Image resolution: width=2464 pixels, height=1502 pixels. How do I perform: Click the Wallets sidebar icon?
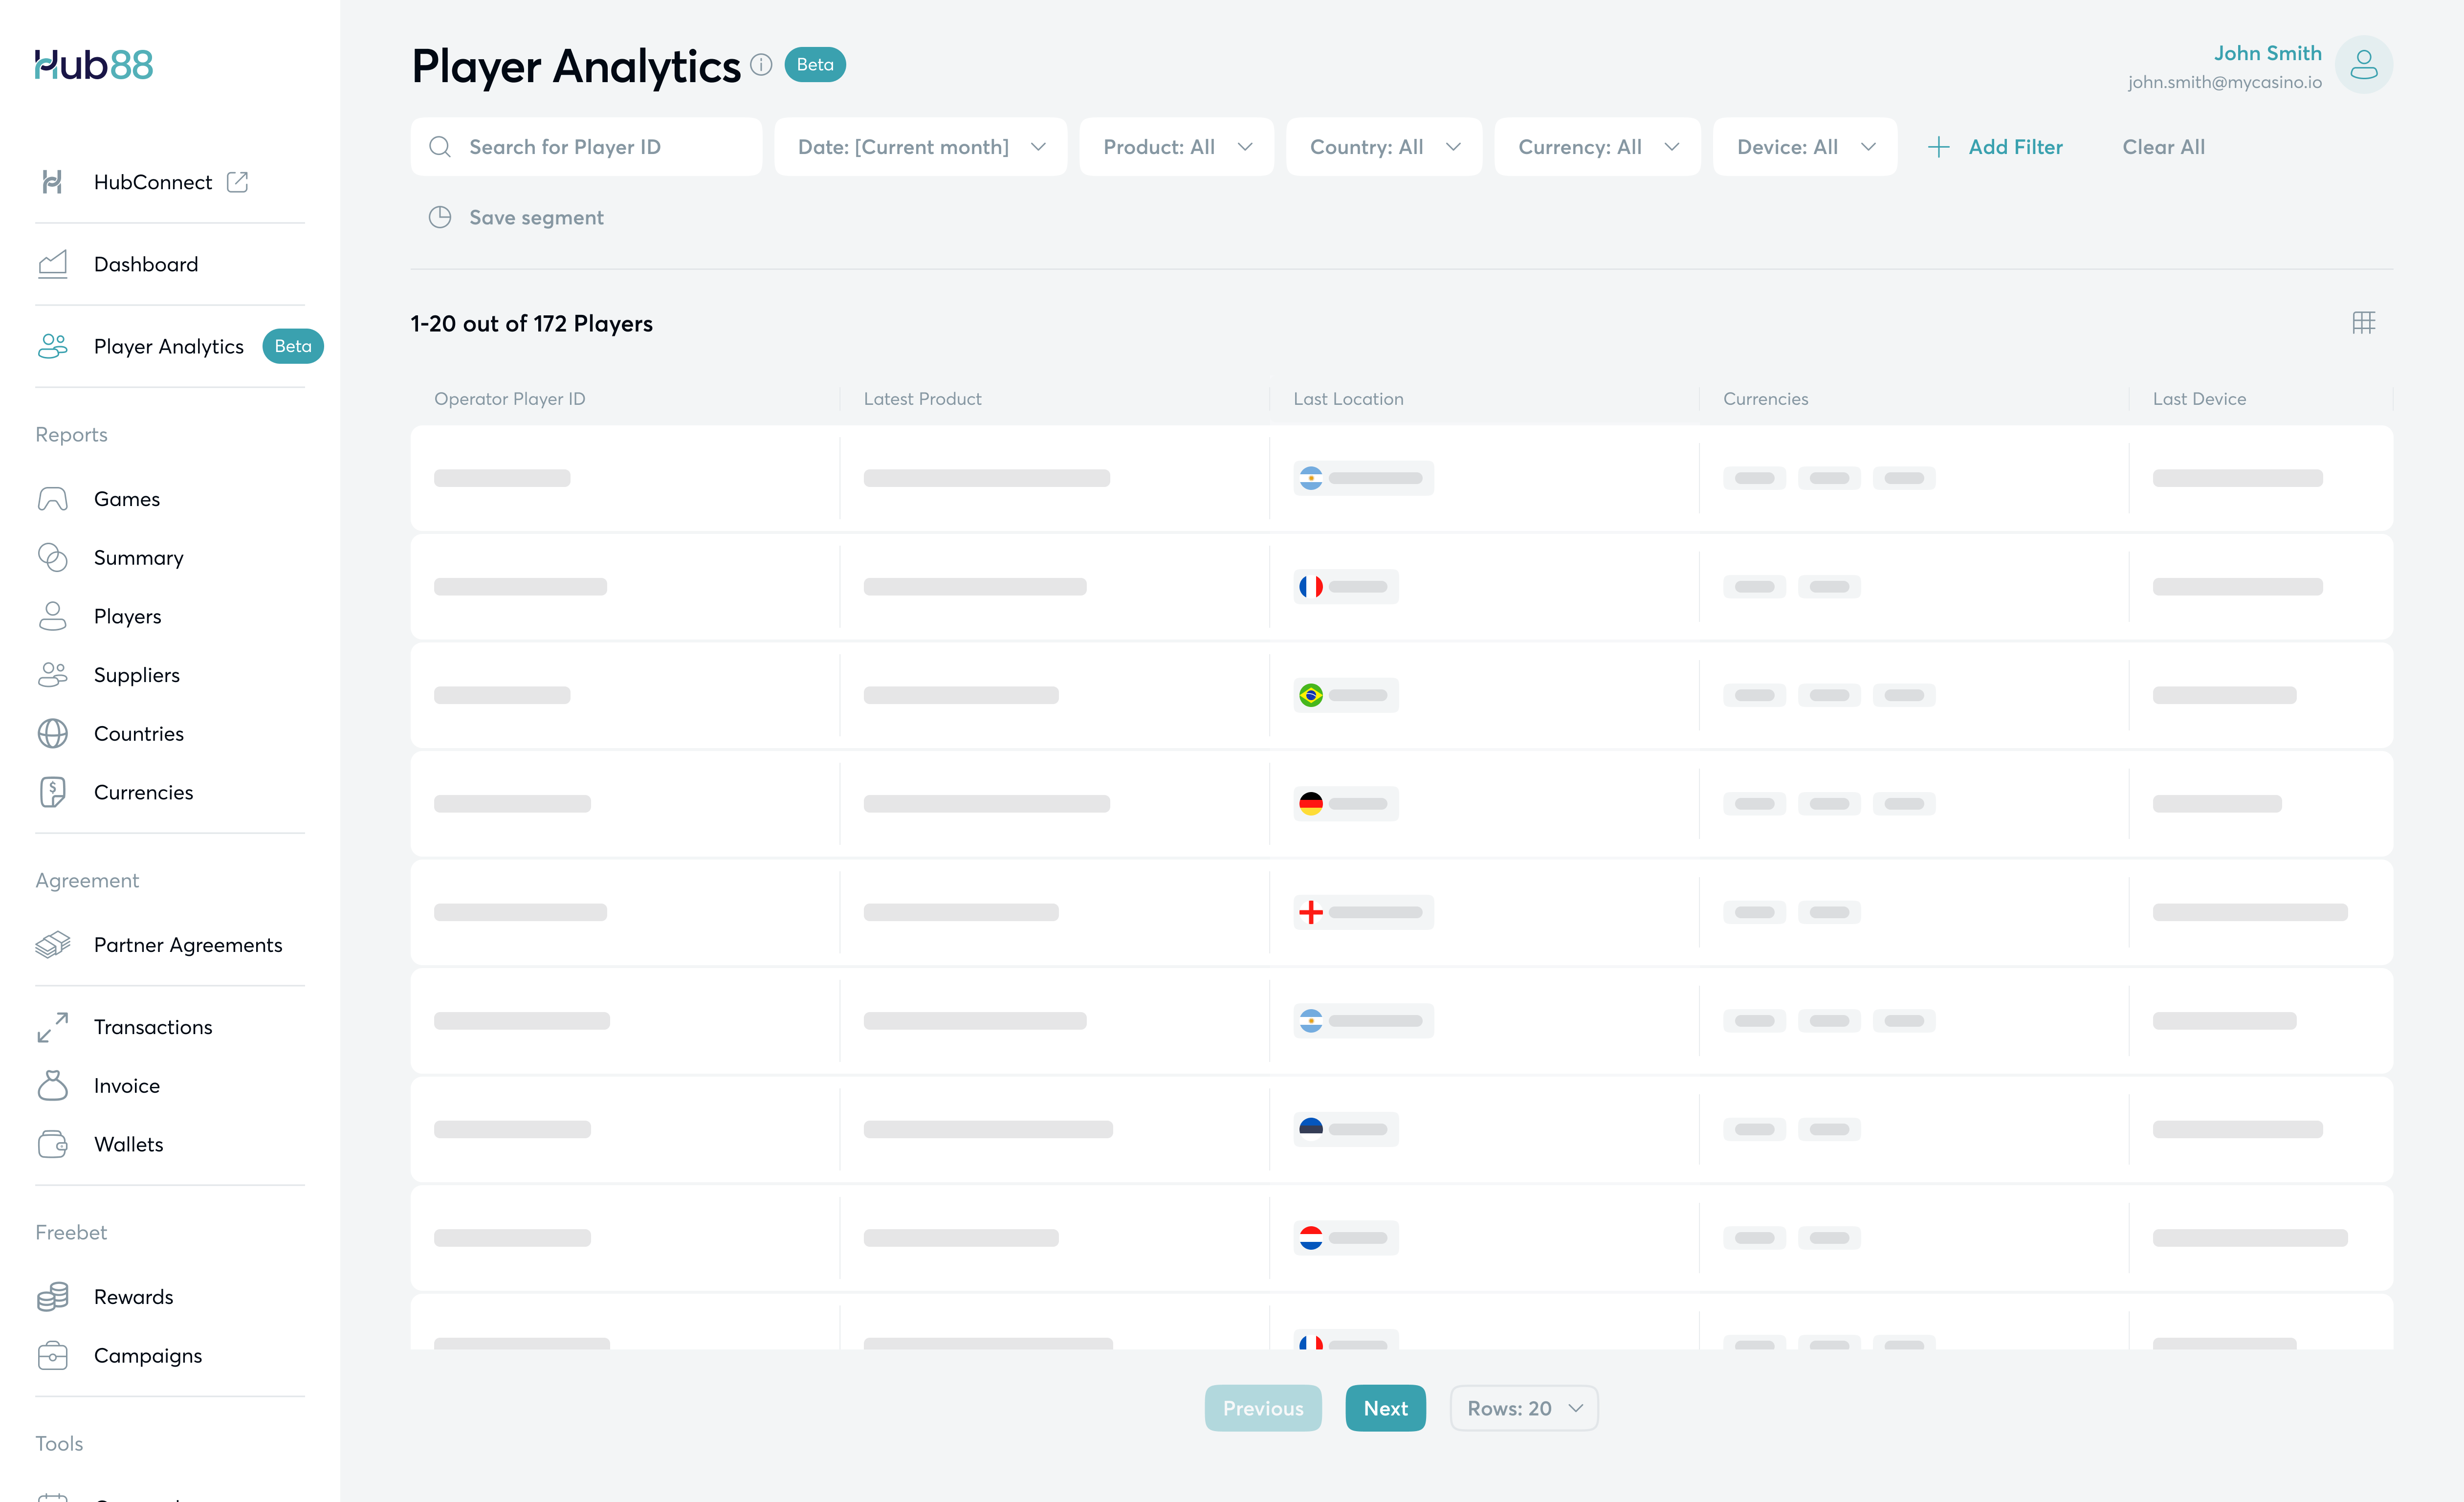click(x=52, y=1144)
